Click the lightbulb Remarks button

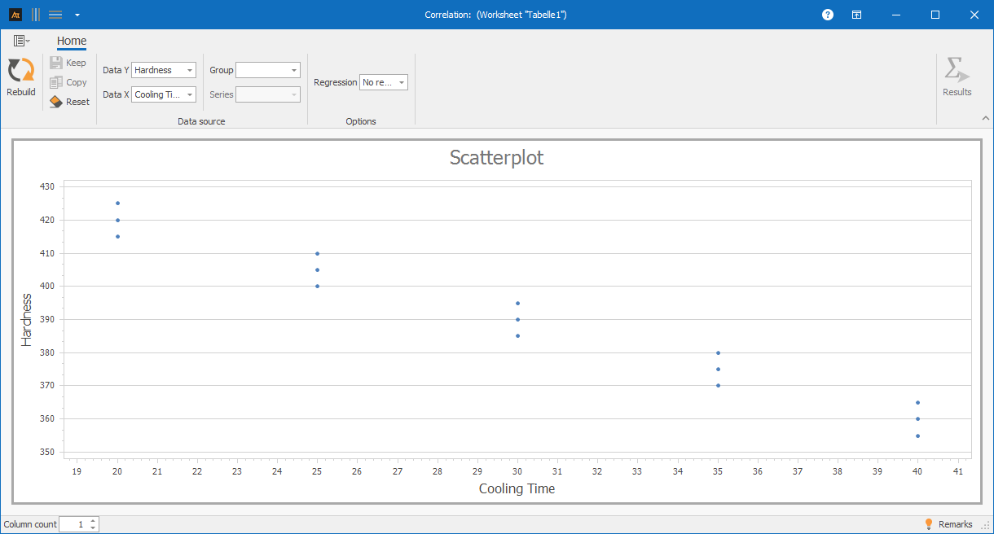click(948, 524)
